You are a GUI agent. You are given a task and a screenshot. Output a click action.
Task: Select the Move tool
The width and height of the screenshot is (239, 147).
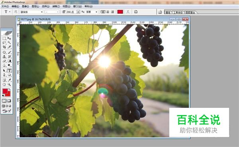[10, 38]
